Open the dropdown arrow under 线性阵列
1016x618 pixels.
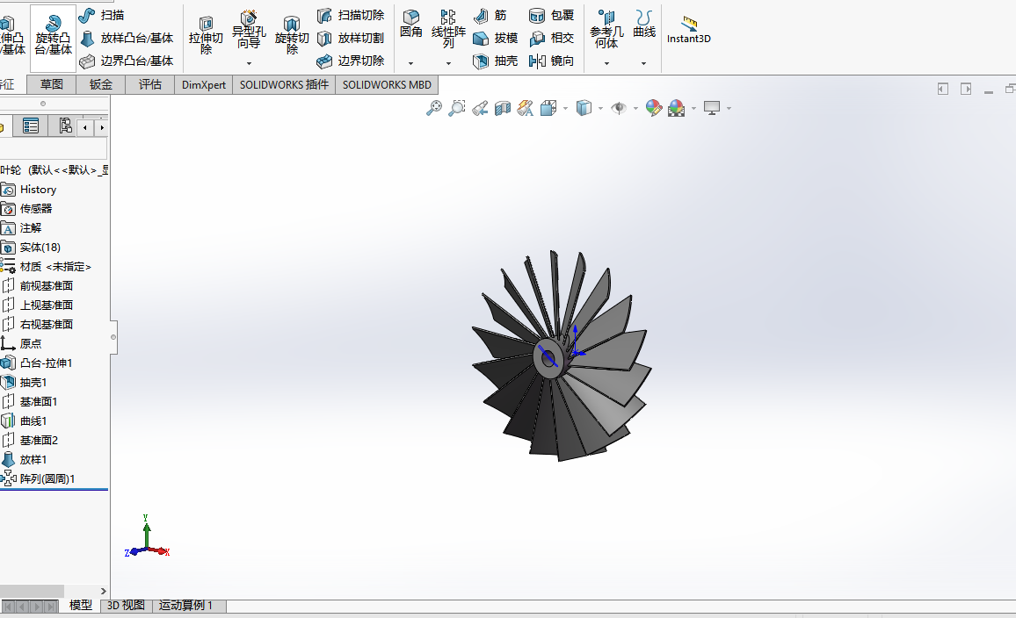tap(448, 63)
